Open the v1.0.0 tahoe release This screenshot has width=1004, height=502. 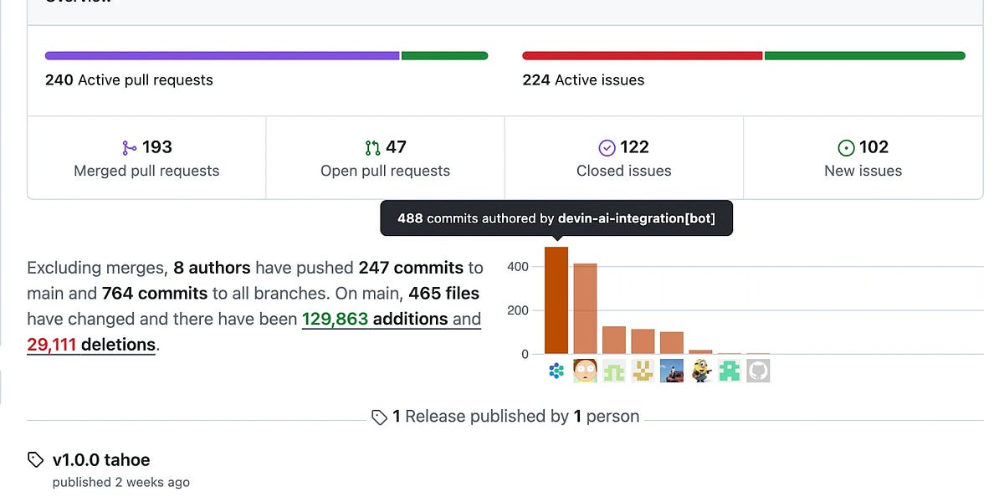(x=101, y=459)
